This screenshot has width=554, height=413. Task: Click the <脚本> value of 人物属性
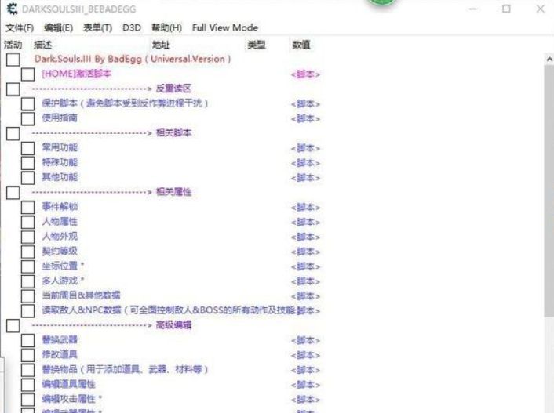click(305, 223)
